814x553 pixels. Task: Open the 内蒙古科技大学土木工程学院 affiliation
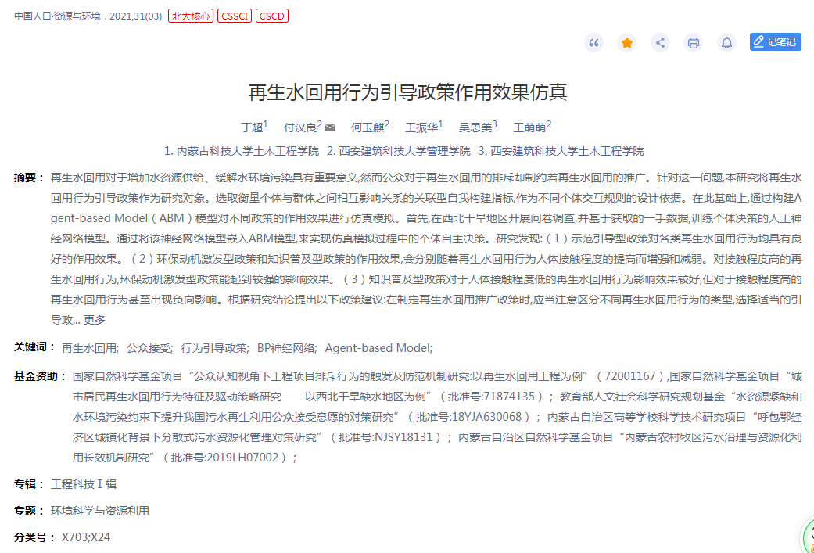248,151
